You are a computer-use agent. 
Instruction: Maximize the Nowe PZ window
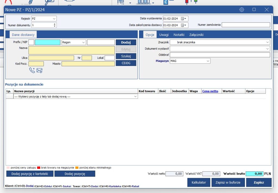coord(254,10)
